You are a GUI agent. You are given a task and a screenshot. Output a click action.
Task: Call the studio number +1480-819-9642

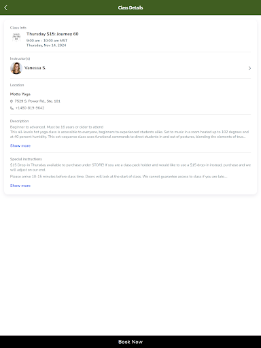click(30, 108)
